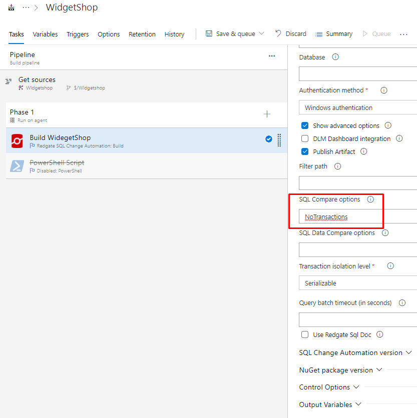The width and height of the screenshot is (417, 418).
Task: Select the Build WidegetShop task
Action: [147, 140]
